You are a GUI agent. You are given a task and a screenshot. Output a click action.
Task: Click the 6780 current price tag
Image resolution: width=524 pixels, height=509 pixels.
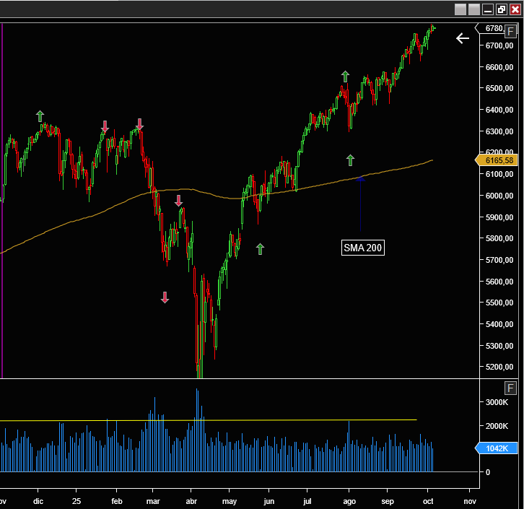point(493,28)
